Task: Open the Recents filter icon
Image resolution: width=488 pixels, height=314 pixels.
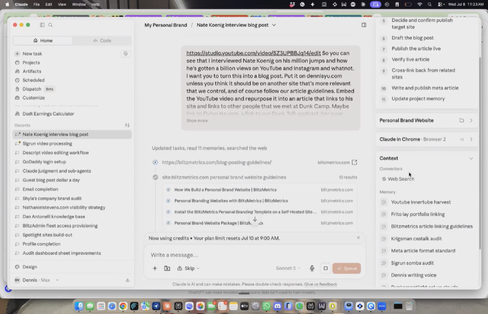Action: 127,125
